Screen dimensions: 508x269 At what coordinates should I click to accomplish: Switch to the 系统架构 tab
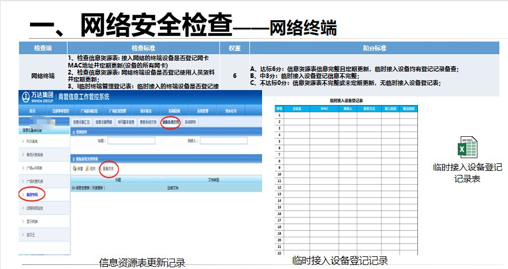pyautogui.click(x=190, y=122)
